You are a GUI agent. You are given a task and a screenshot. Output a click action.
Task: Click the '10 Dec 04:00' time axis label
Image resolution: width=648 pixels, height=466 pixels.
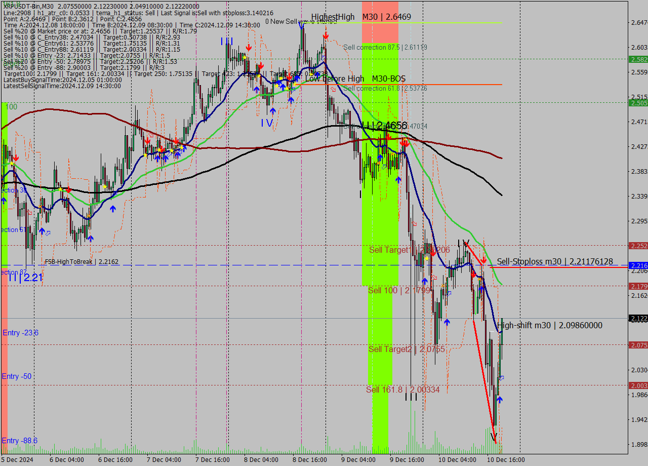tap(457, 460)
